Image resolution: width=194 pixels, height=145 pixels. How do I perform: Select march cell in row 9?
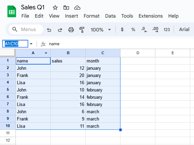(x=103, y=119)
